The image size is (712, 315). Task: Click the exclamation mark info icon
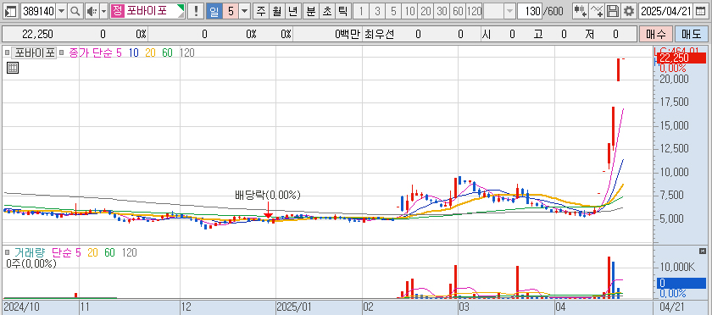click(196, 11)
